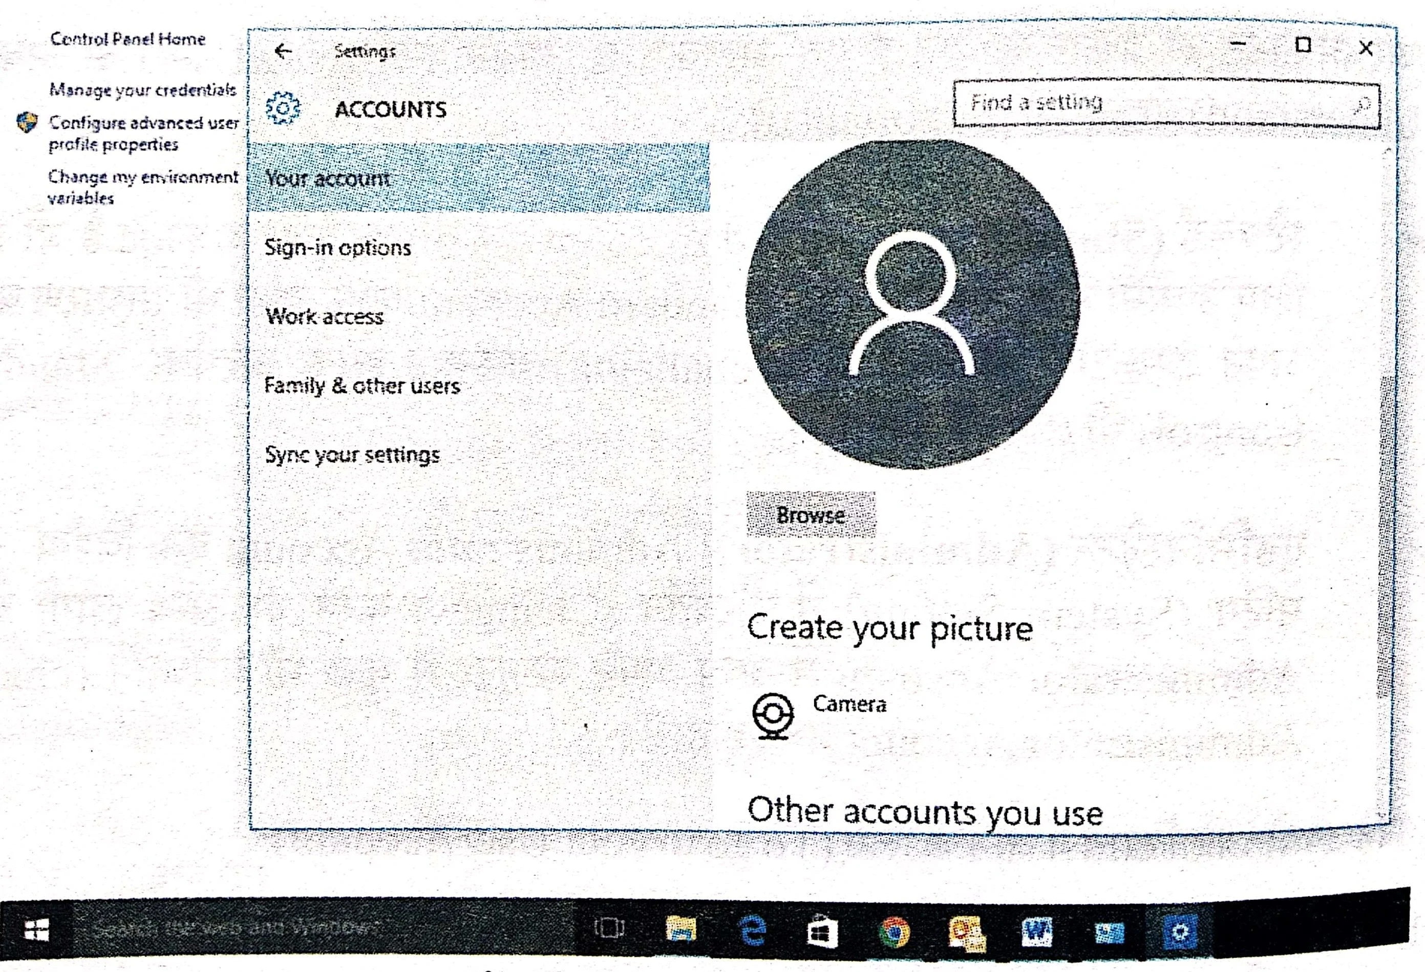The height and width of the screenshot is (972, 1425).
Task: Open the Camera option icon
Action: pos(773,715)
